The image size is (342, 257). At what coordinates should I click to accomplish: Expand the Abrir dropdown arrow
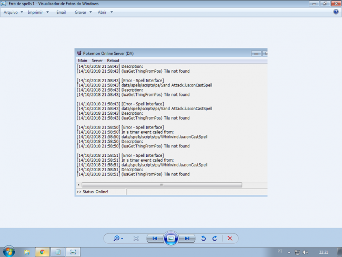(x=112, y=12)
